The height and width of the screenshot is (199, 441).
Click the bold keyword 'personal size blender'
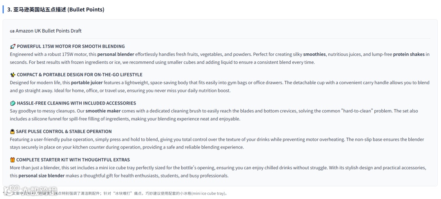tap(42, 176)
